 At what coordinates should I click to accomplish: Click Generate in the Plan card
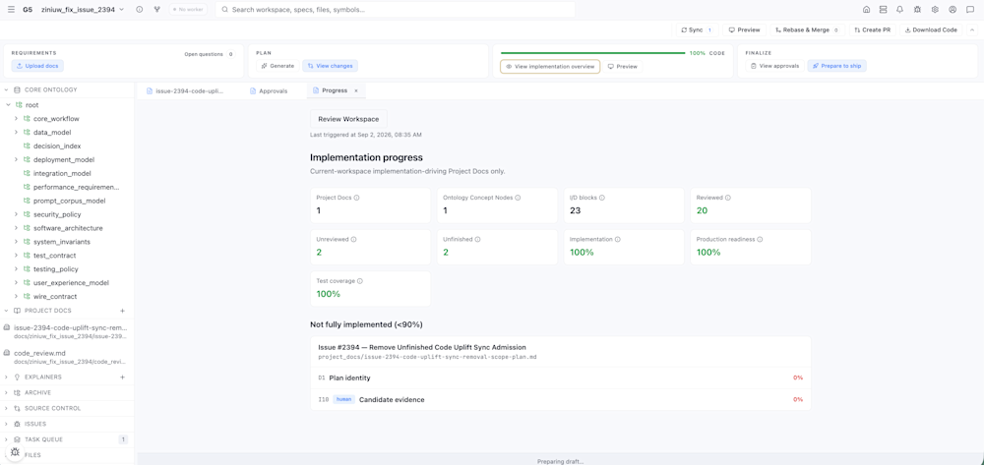(x=277, y=66)
